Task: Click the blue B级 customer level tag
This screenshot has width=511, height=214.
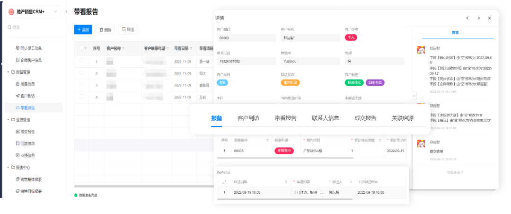Action: 222,82
